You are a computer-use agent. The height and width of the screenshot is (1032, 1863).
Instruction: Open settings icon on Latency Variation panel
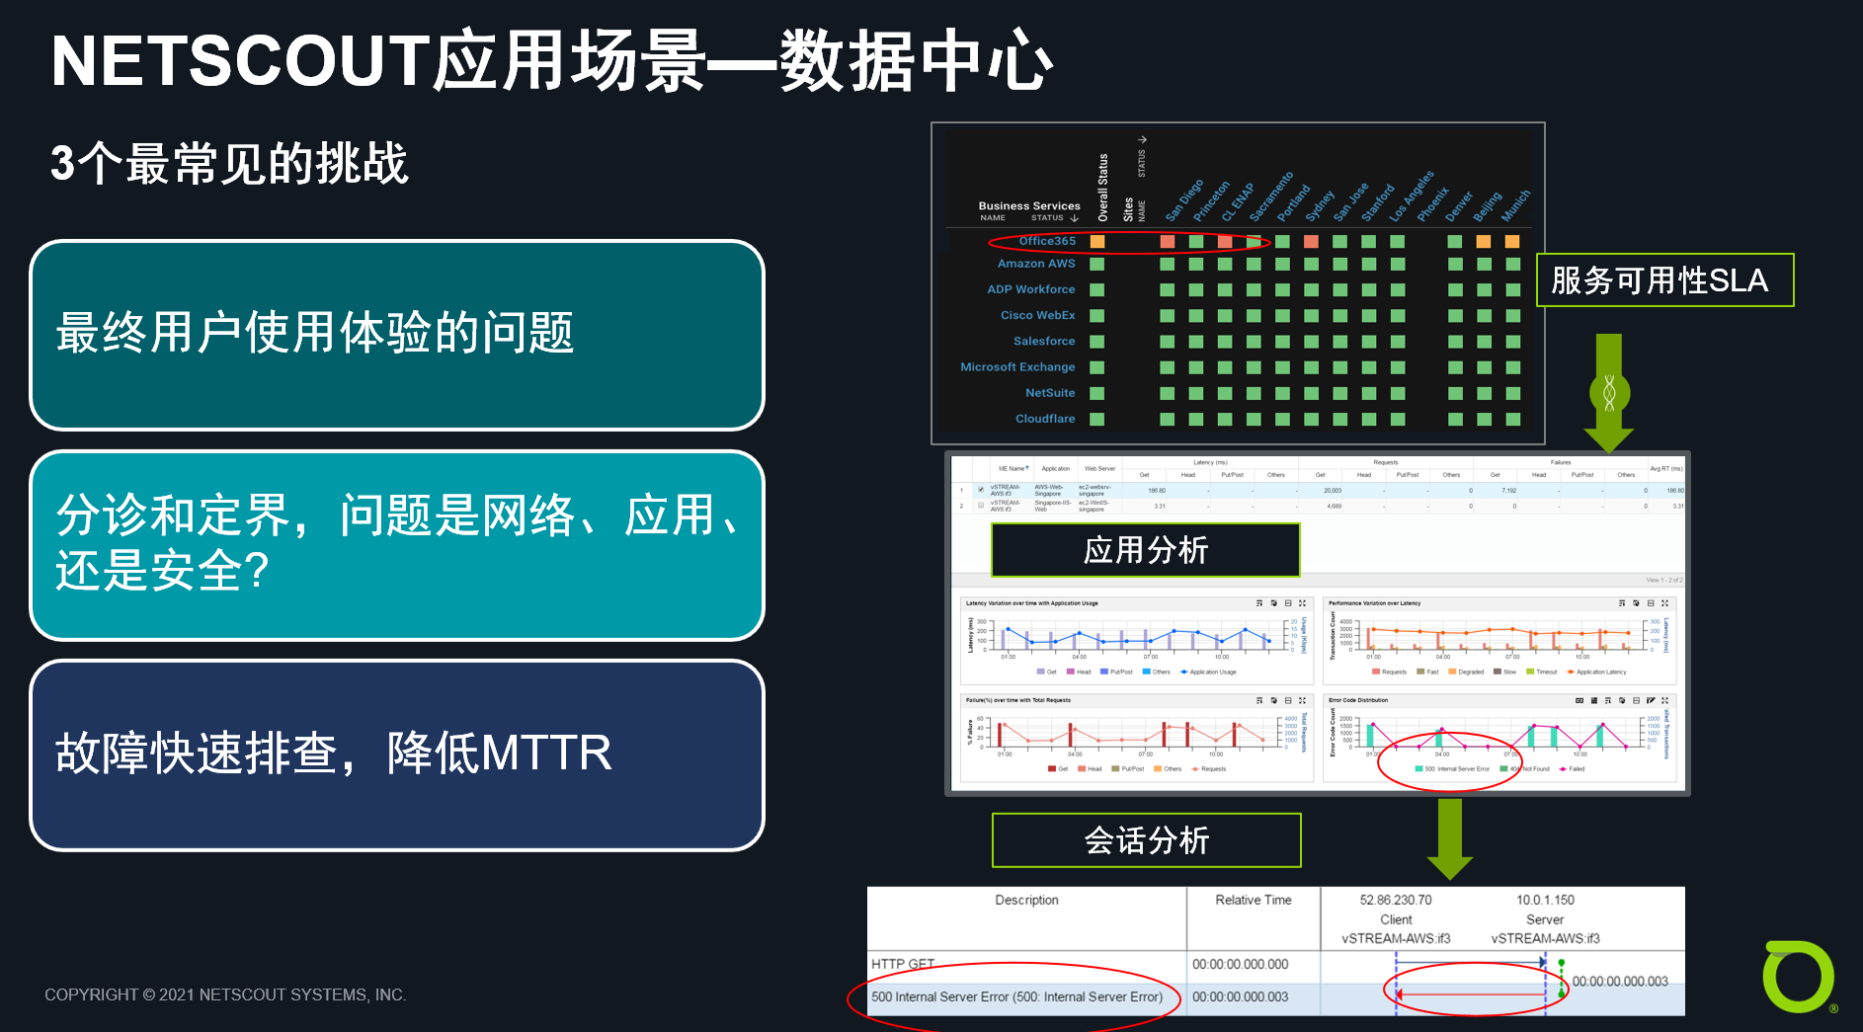click(x=1259, y=602)
